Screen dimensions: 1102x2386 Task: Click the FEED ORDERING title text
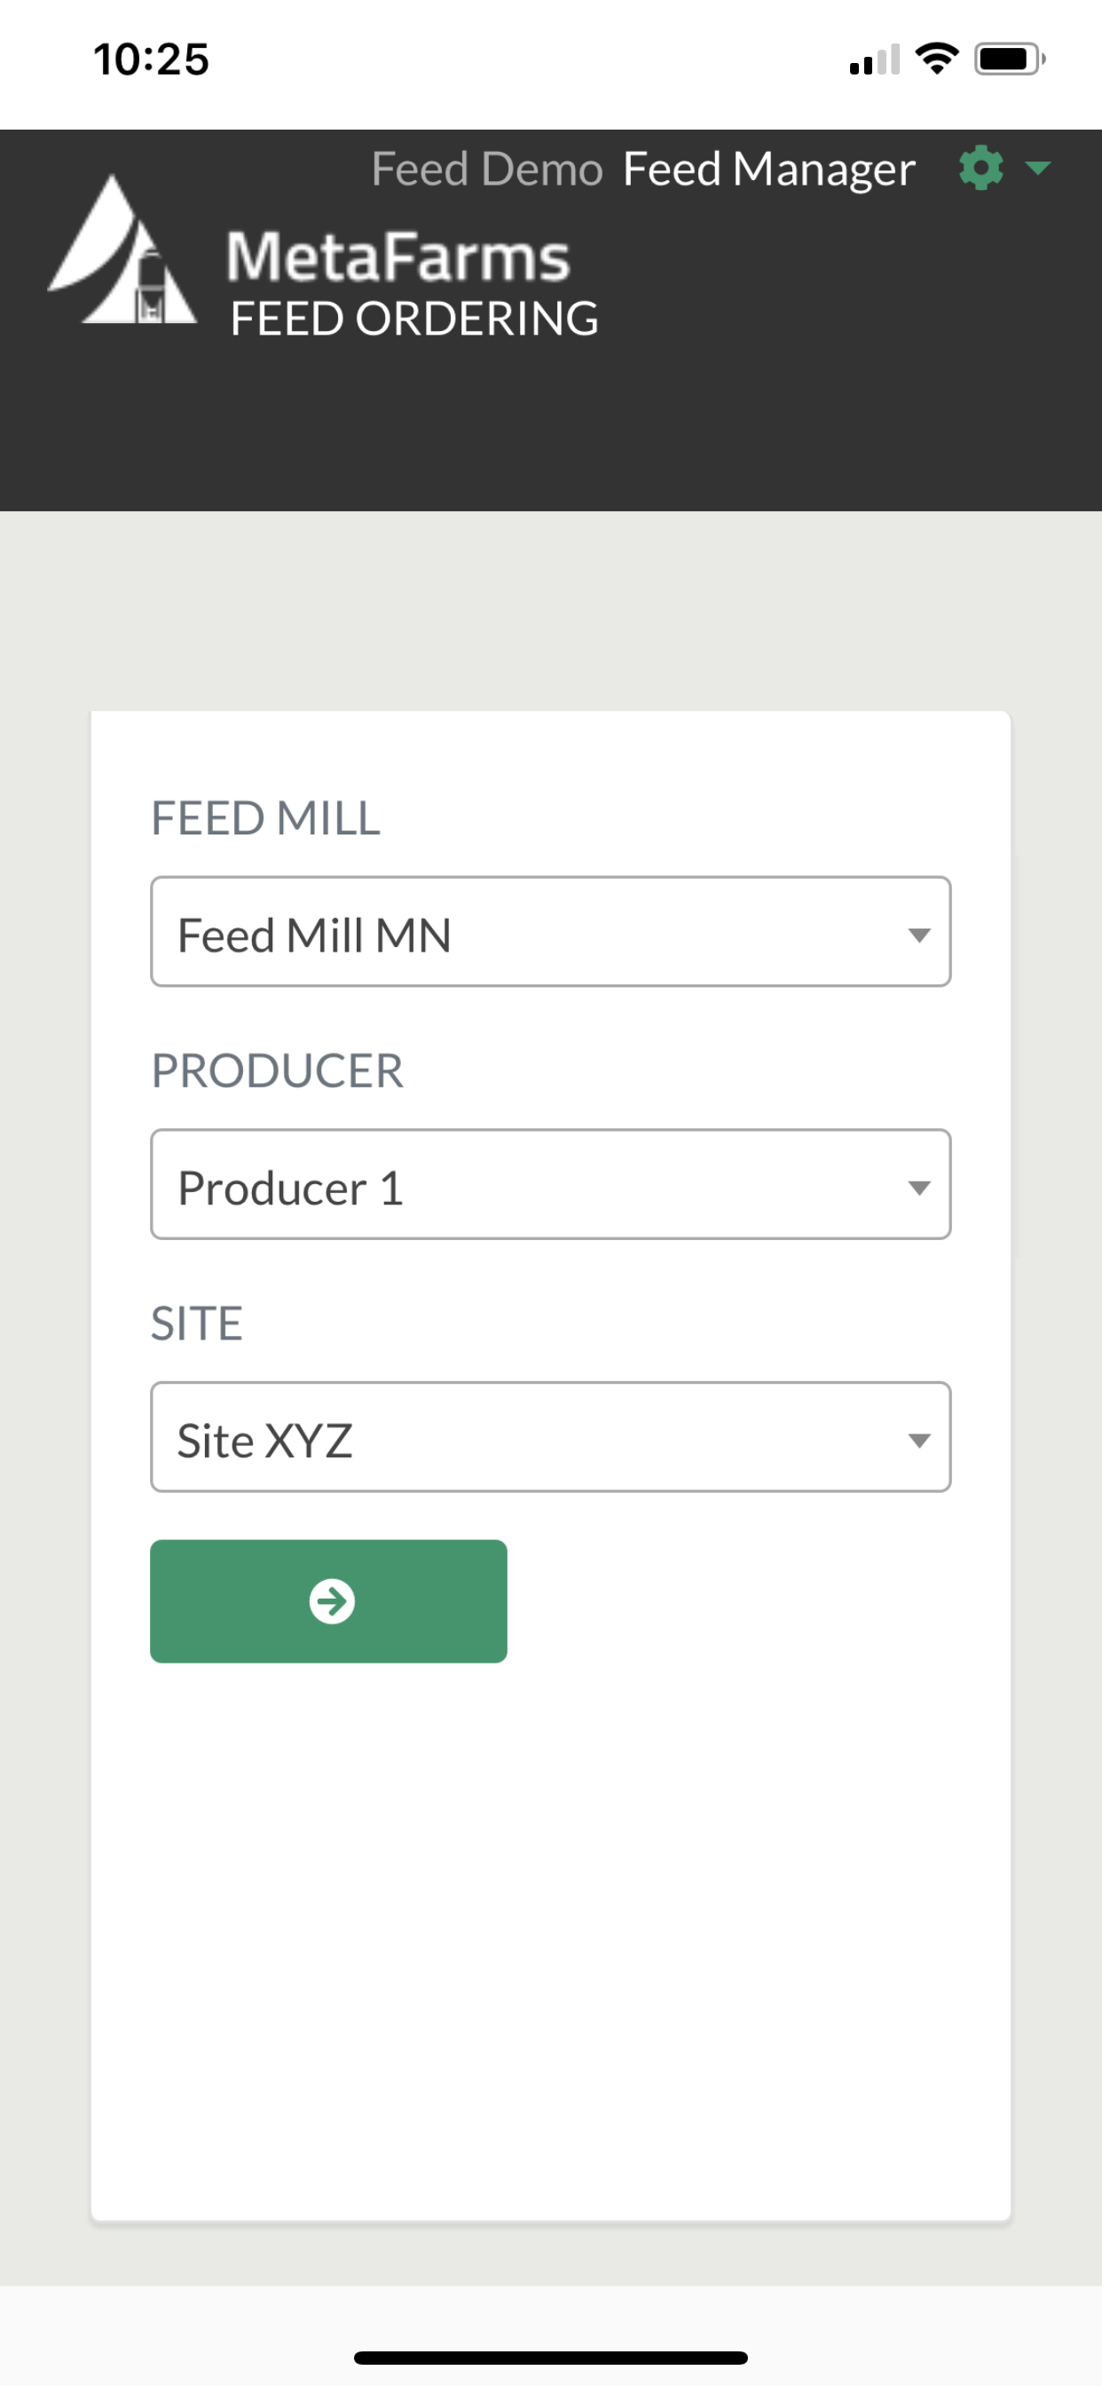coord(414,319)
